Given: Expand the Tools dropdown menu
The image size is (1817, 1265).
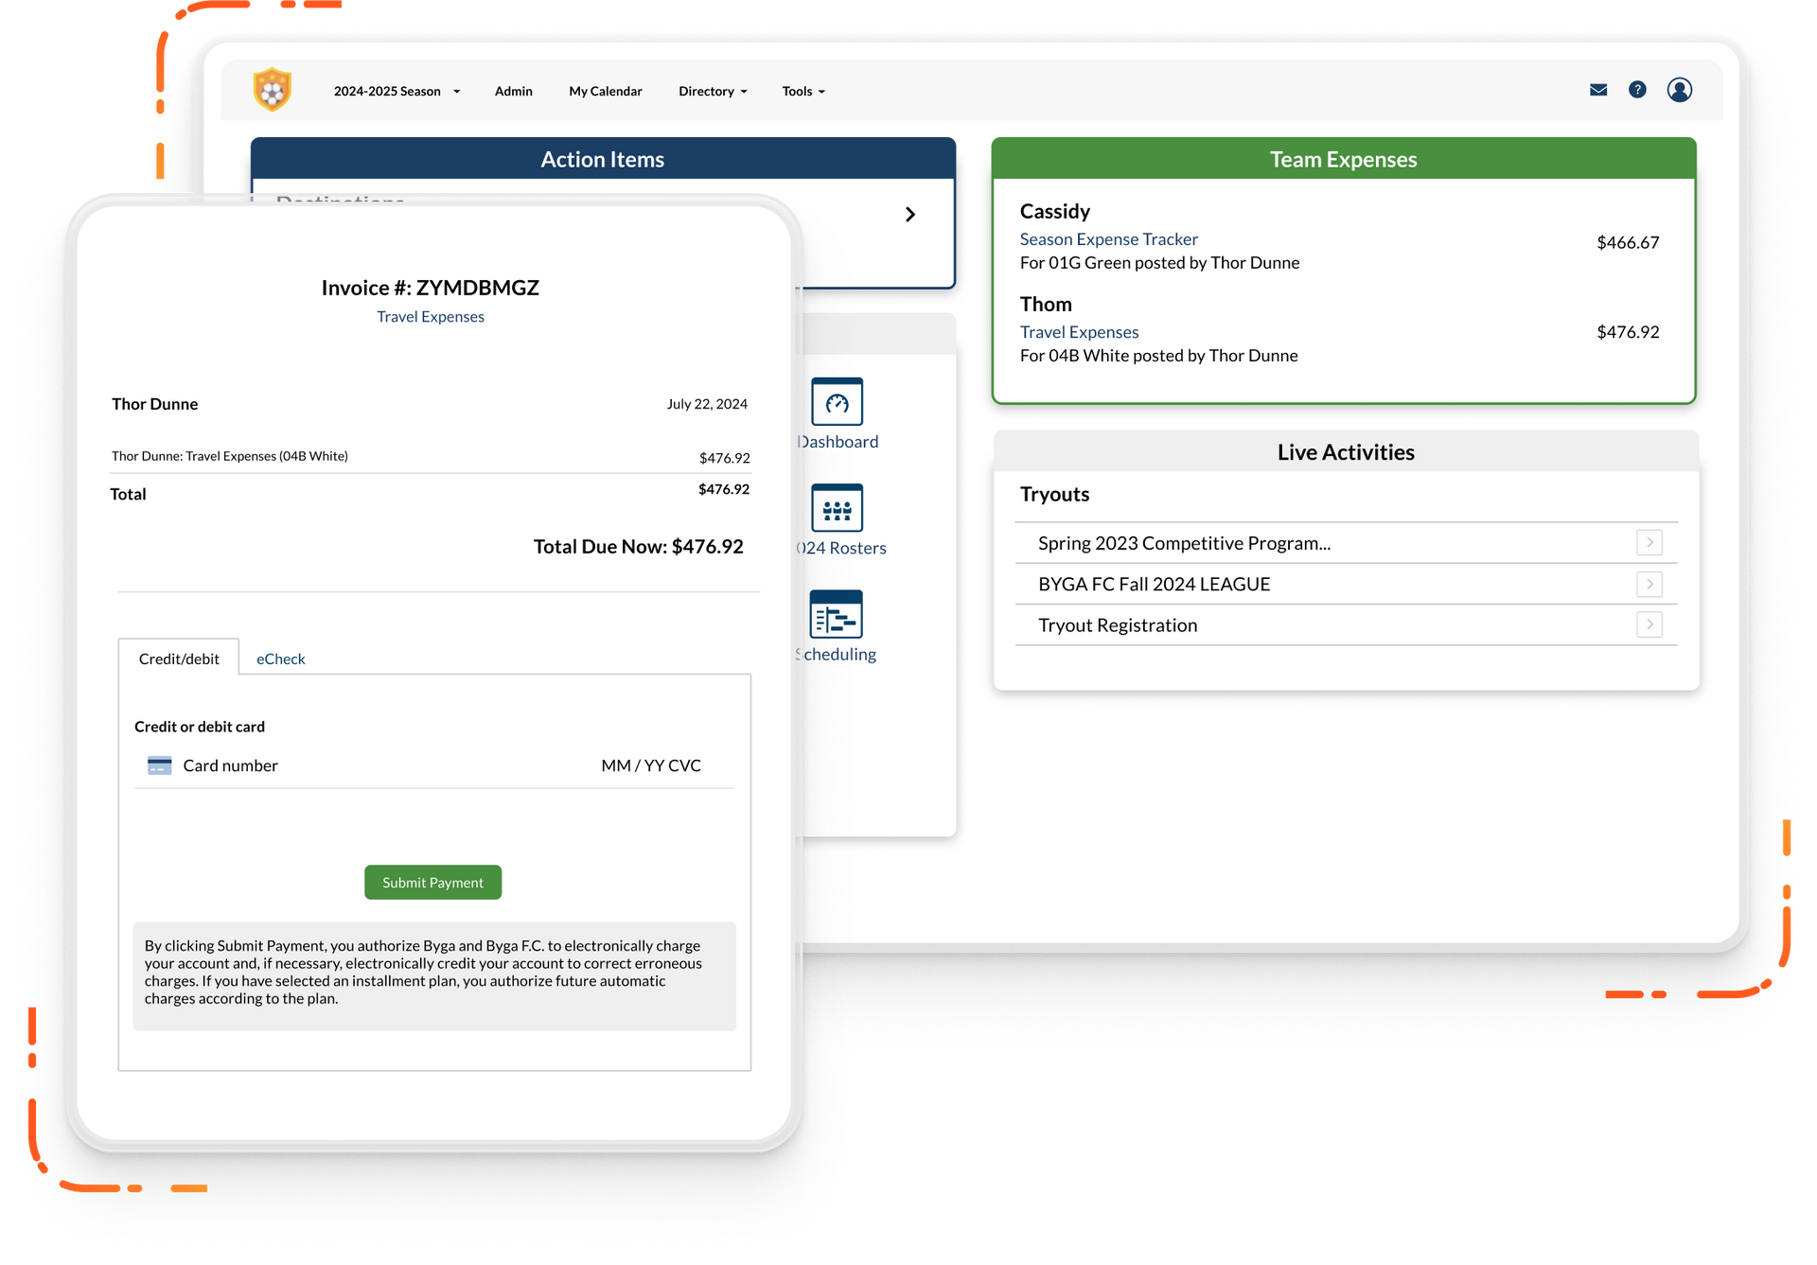Looking at the screenshot, I should pos(801,90).
